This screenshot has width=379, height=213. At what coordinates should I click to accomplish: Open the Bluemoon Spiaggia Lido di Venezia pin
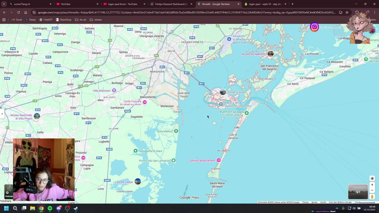[x=247, y=113]
